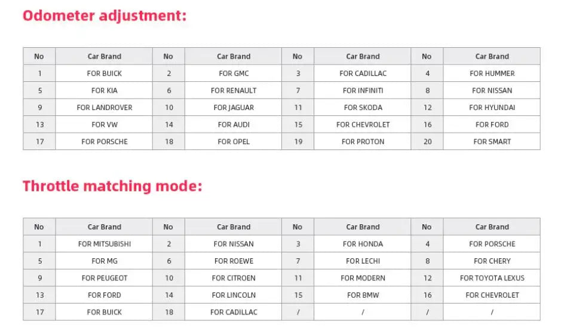Select the FOR SKODA cell
This screenshot has height=336, width=561.
363,108
